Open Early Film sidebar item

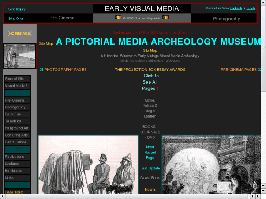(x=17, y=114)
